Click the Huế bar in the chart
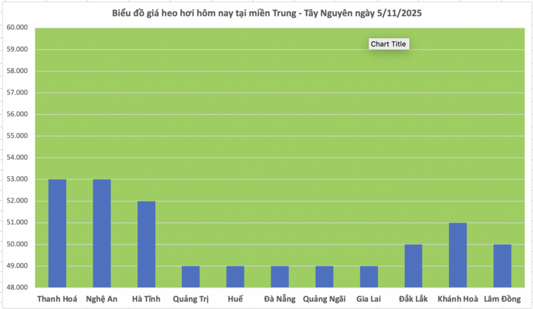 point(235,276)
